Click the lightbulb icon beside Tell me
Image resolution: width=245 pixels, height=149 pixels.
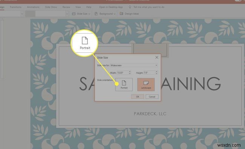(130, 7)
